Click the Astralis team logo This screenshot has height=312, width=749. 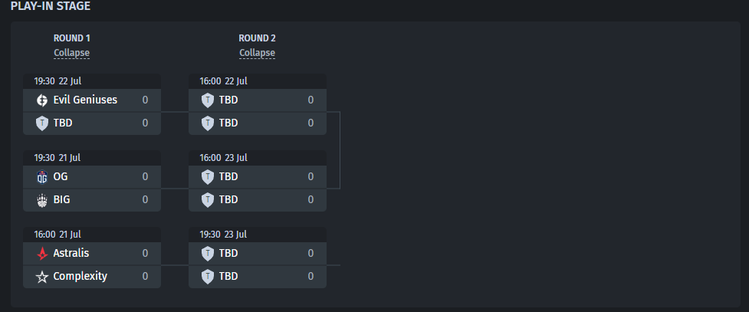coord(42,253)
